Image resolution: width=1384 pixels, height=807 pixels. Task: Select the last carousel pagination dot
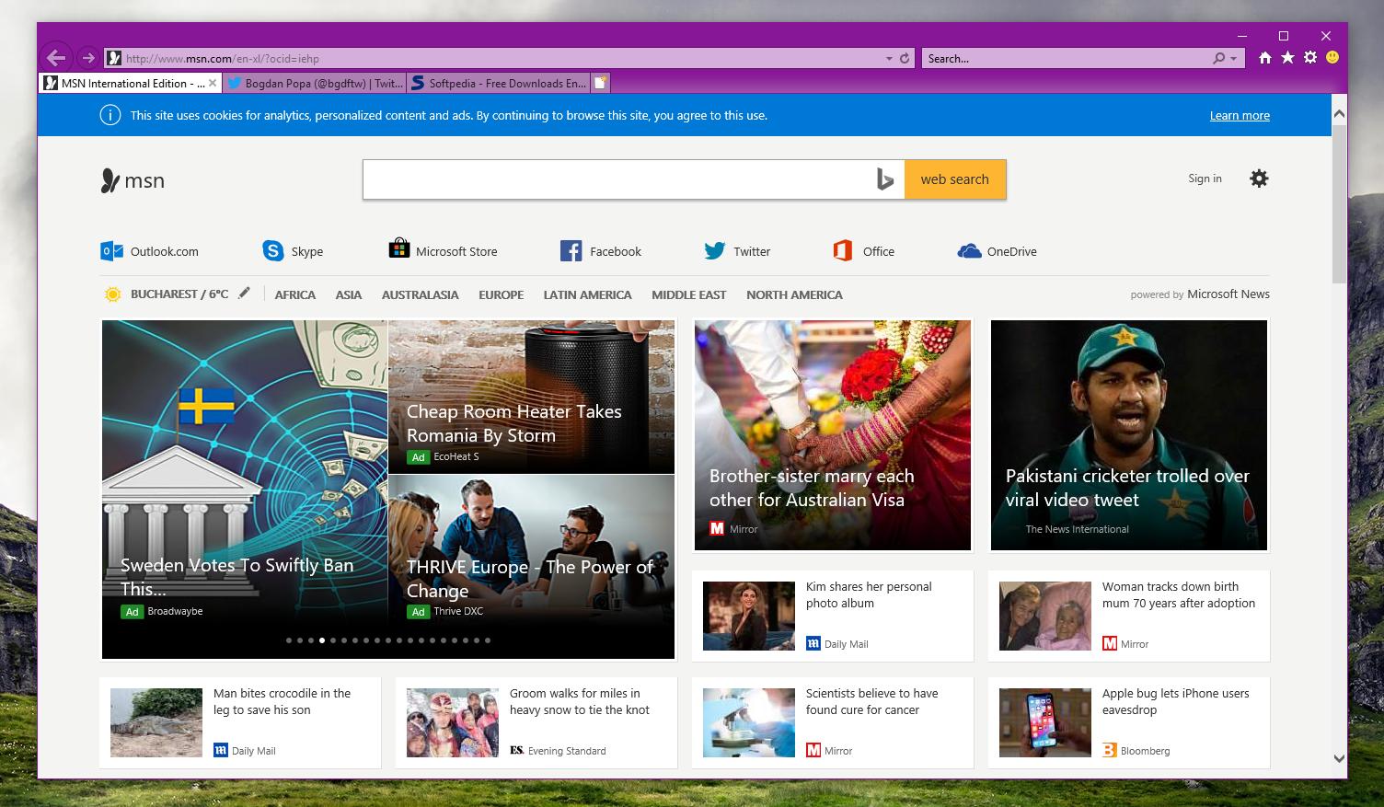(x=488, y=640)
